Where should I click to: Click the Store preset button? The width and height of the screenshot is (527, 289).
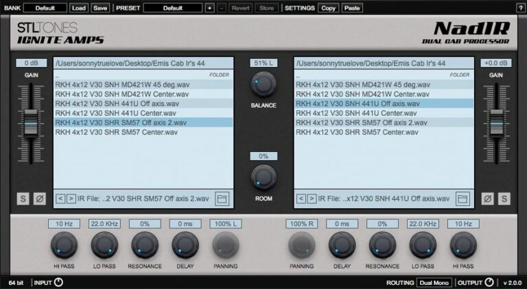click(x=266, y=8)
